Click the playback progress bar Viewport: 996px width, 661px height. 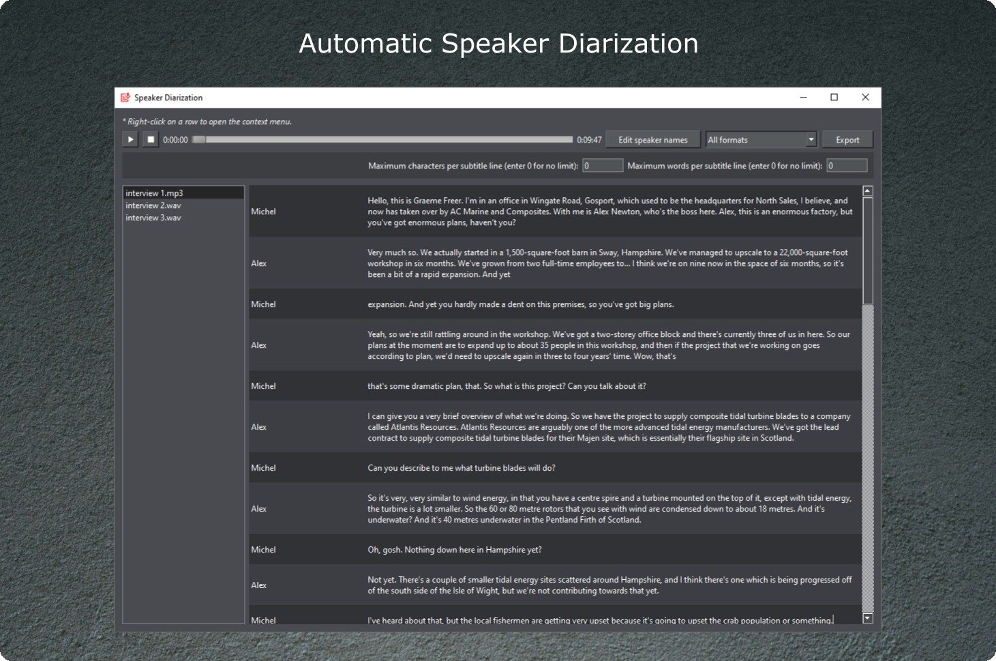(x=382, y=139)
